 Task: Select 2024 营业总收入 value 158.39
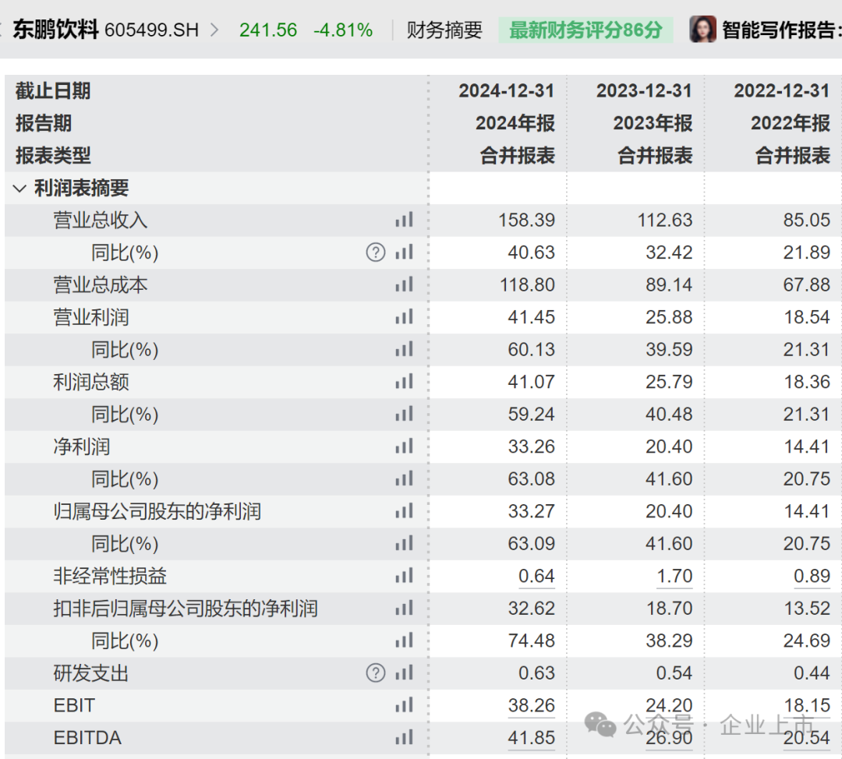coord(526,220)
